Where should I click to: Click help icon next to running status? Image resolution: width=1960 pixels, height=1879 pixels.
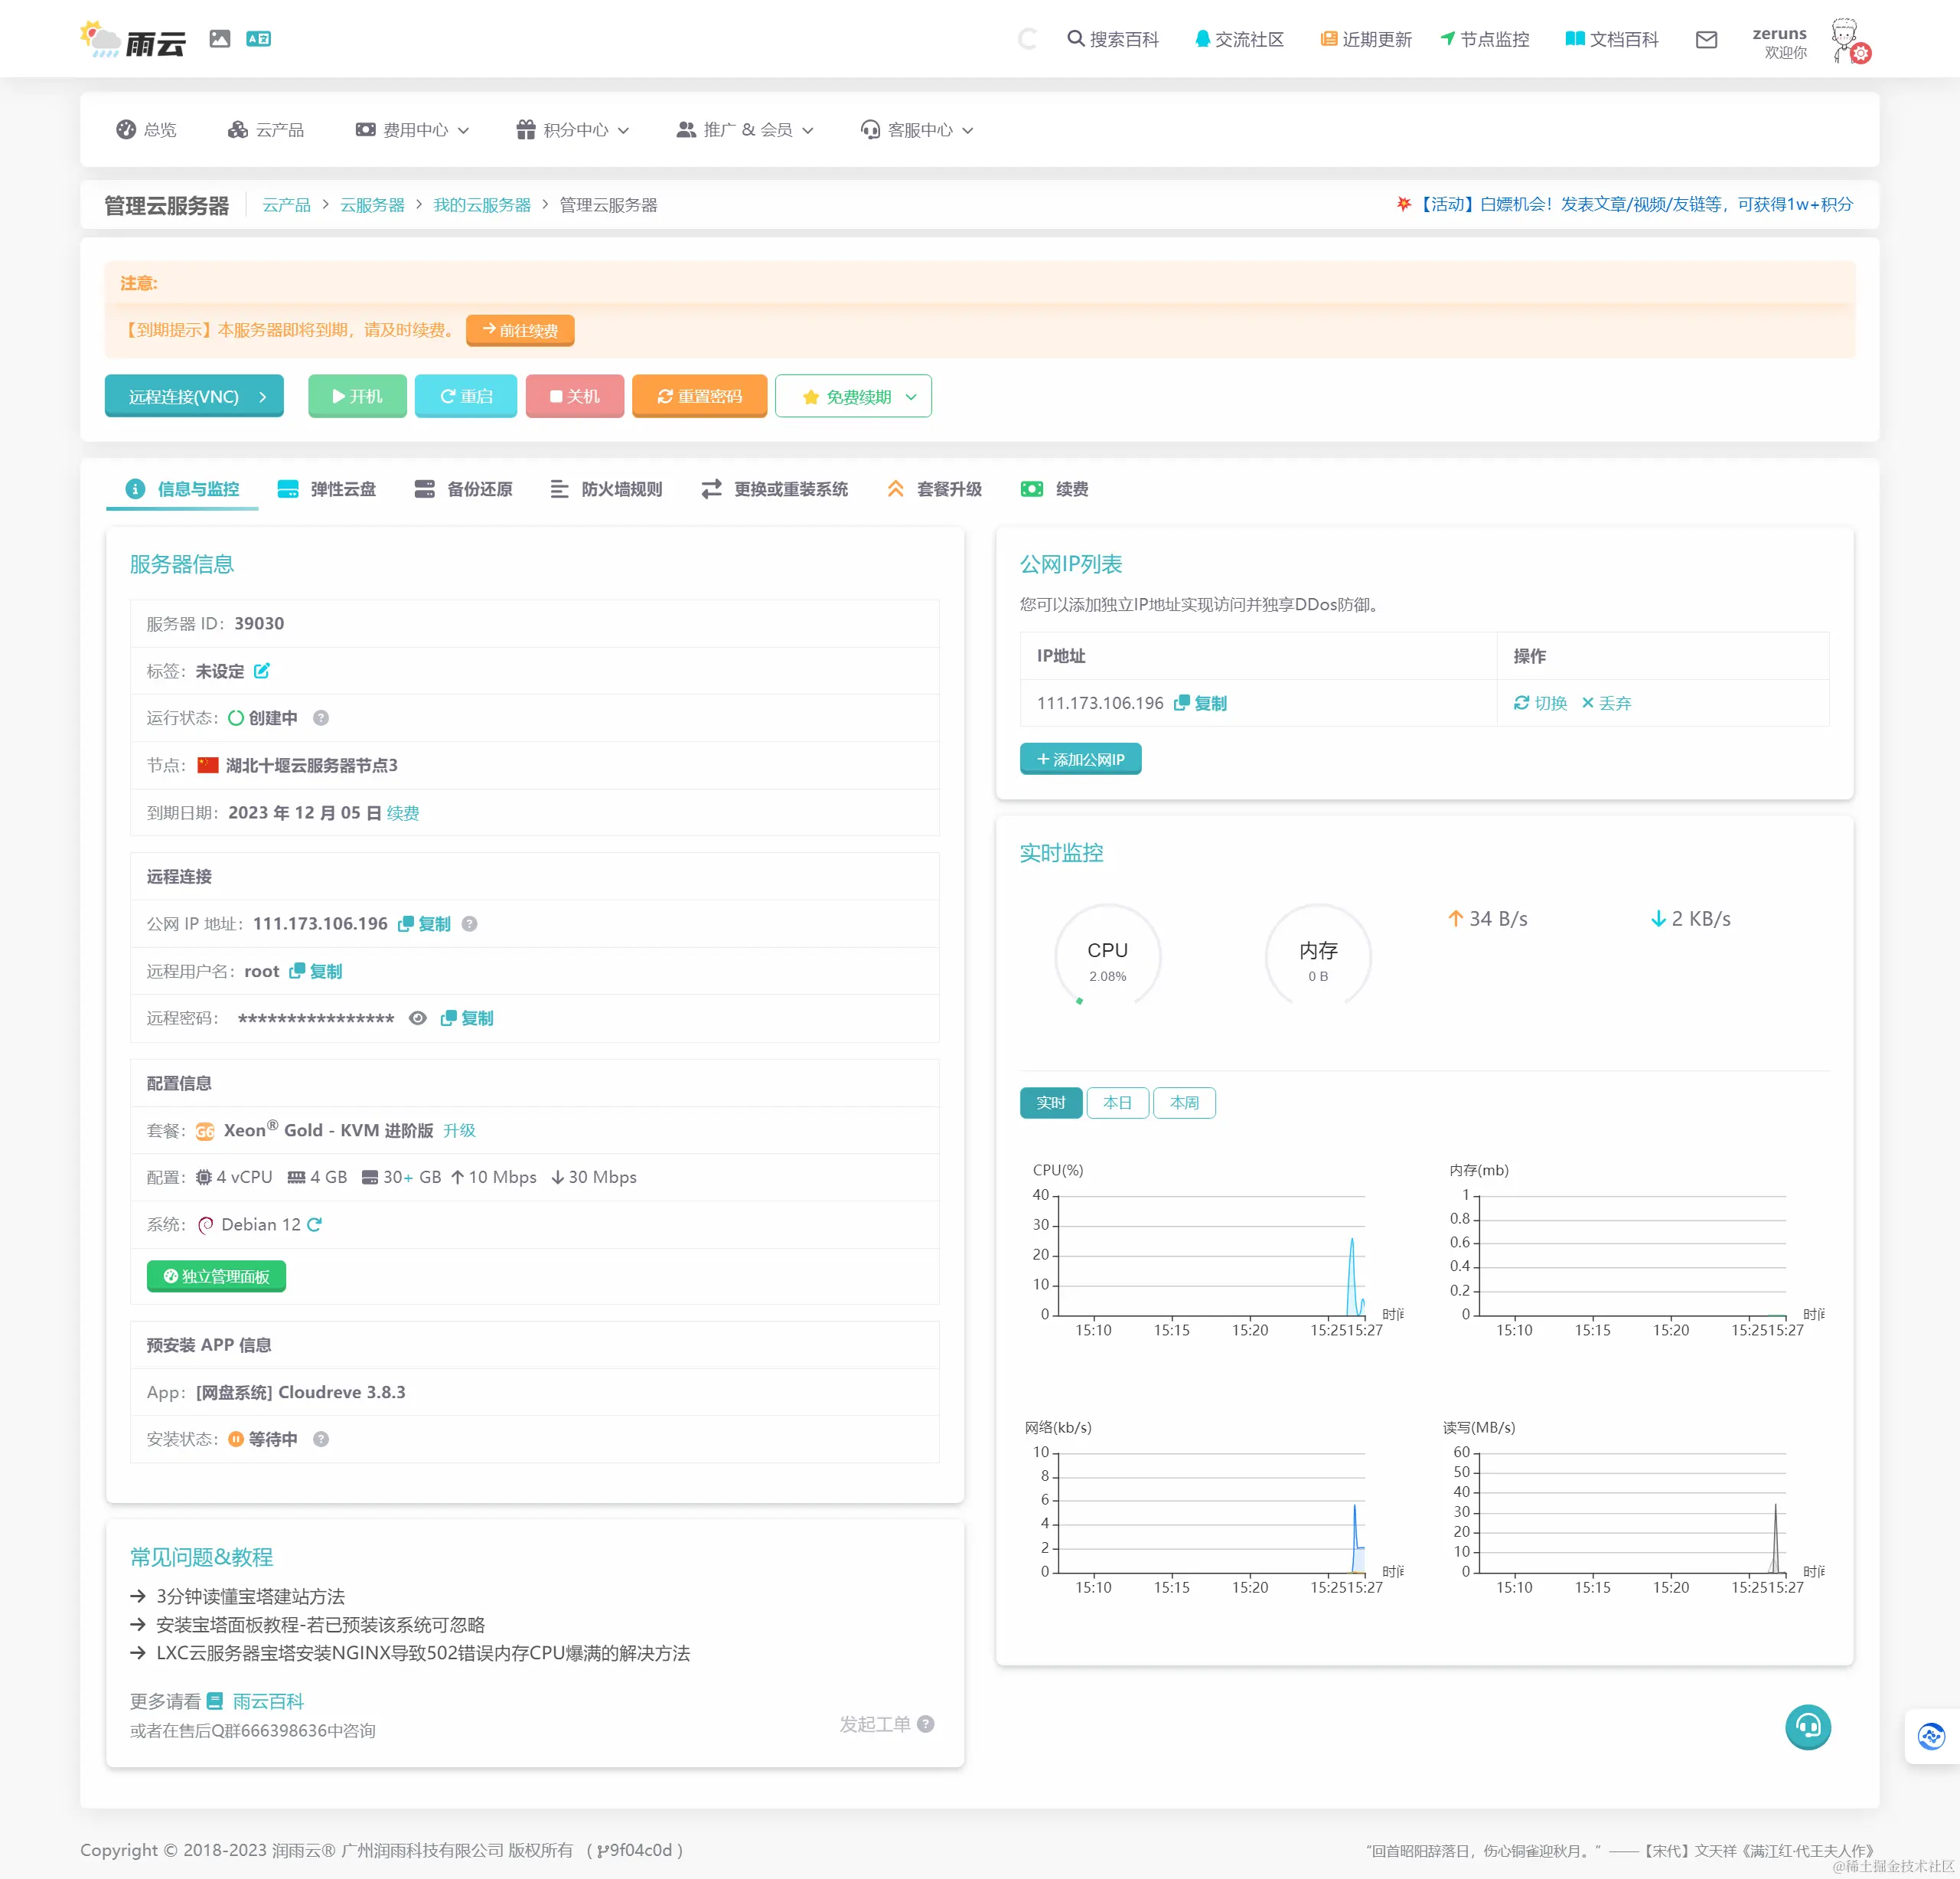pyautogui.click(x=321, y=718)
